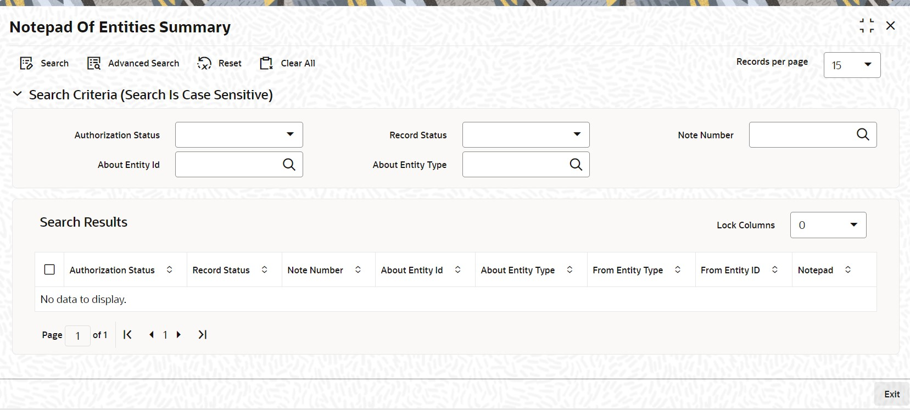Open Note Number lookup magnifier
910x410 pixels.
tap(863, 134)
